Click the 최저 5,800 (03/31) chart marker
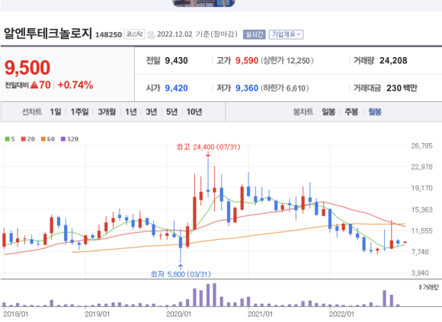This screenshot has width=442, height=322. (181, 274)
